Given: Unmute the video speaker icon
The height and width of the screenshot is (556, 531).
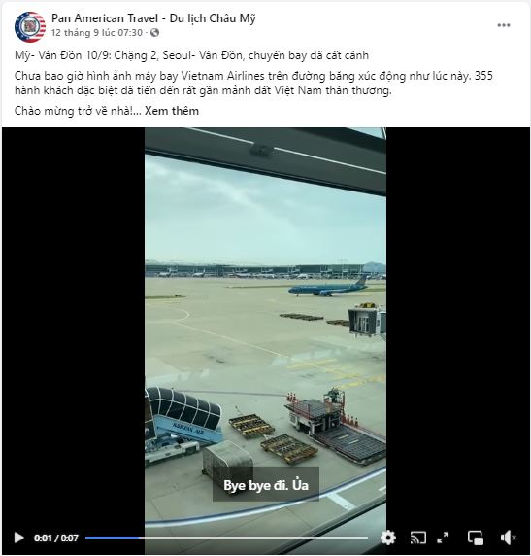Looking at the screenshot, I should click(x=508, y=538).
